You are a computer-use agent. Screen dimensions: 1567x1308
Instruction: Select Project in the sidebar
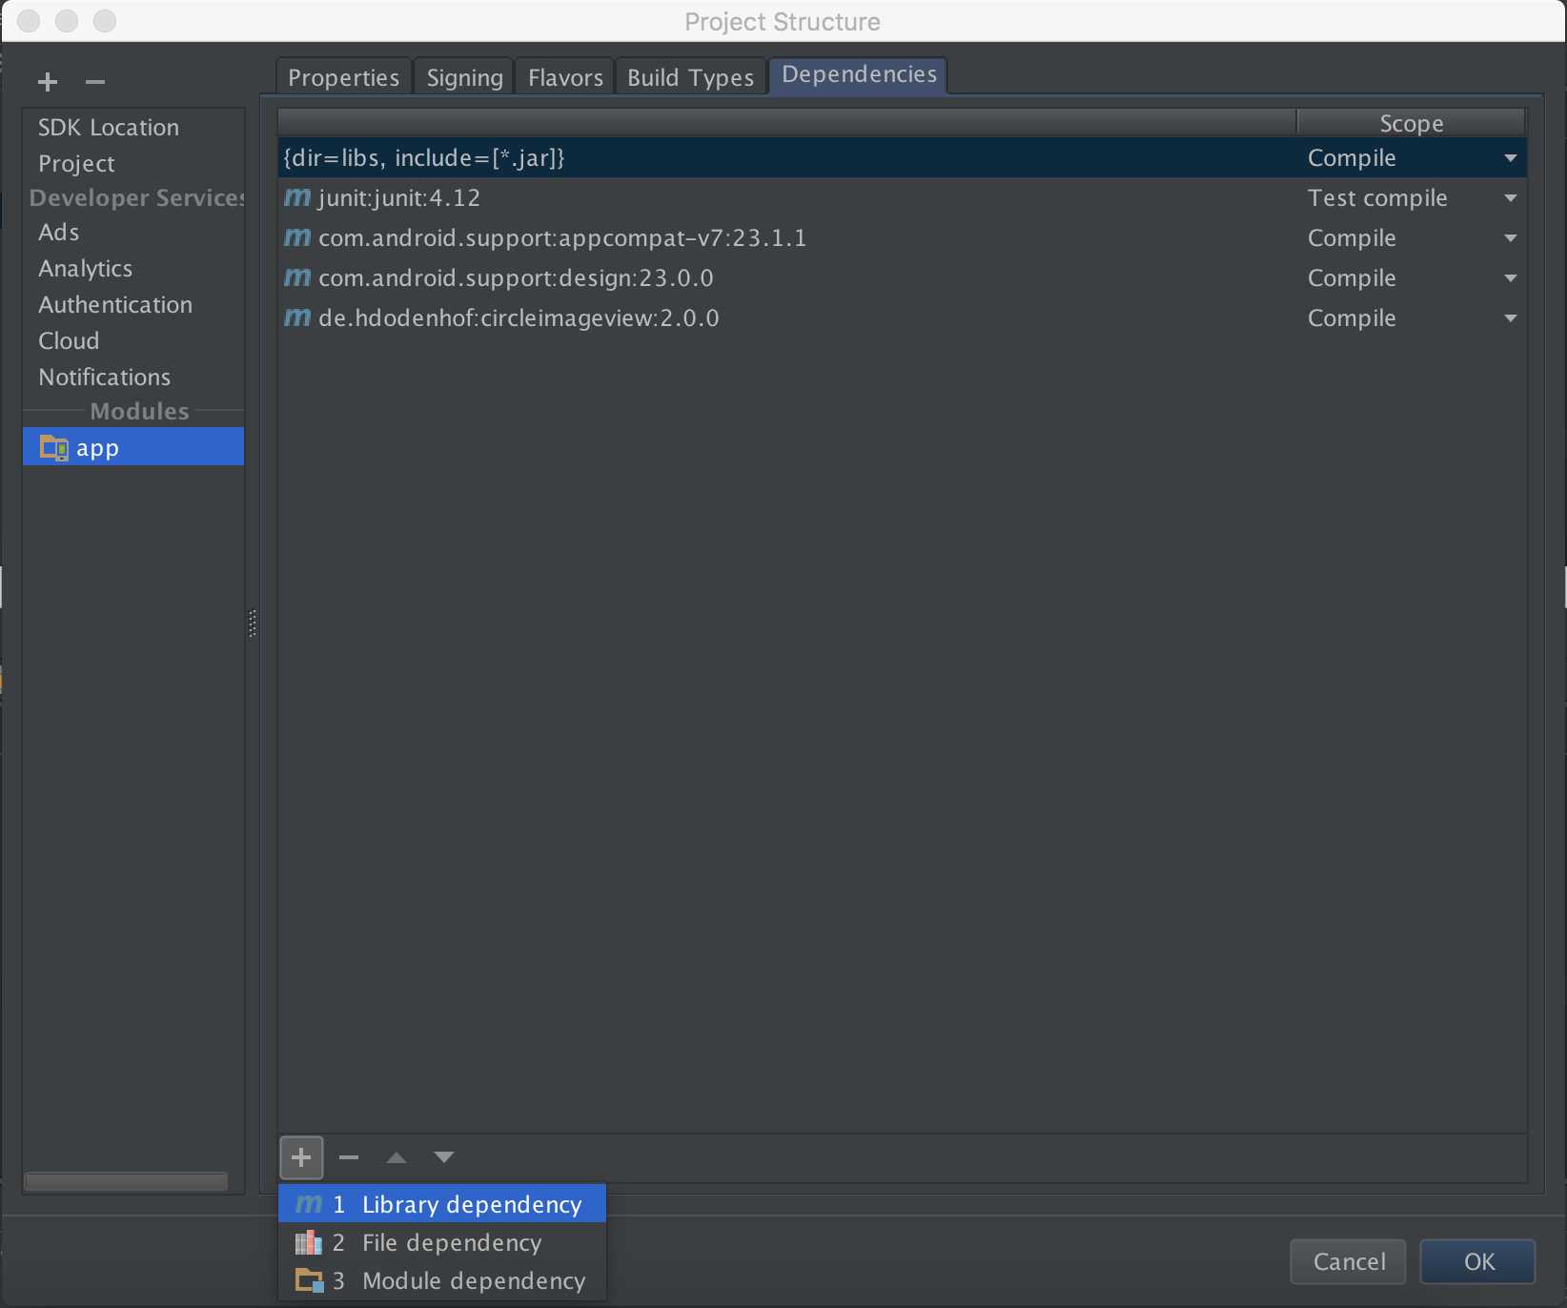coord(76,163)
